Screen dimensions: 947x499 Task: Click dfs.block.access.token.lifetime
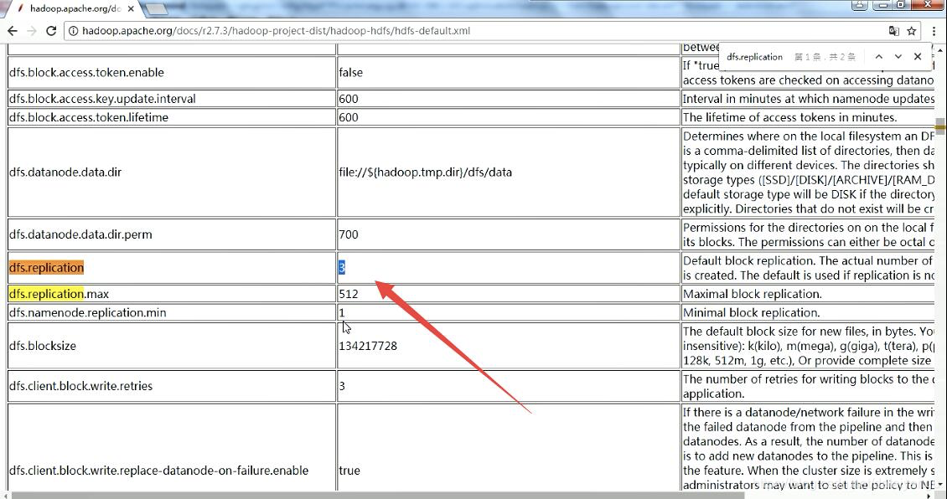coord(89,117)
